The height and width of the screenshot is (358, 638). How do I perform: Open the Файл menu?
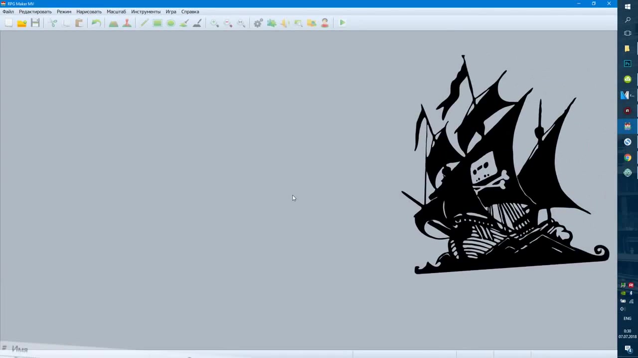[x=8, y=11]
